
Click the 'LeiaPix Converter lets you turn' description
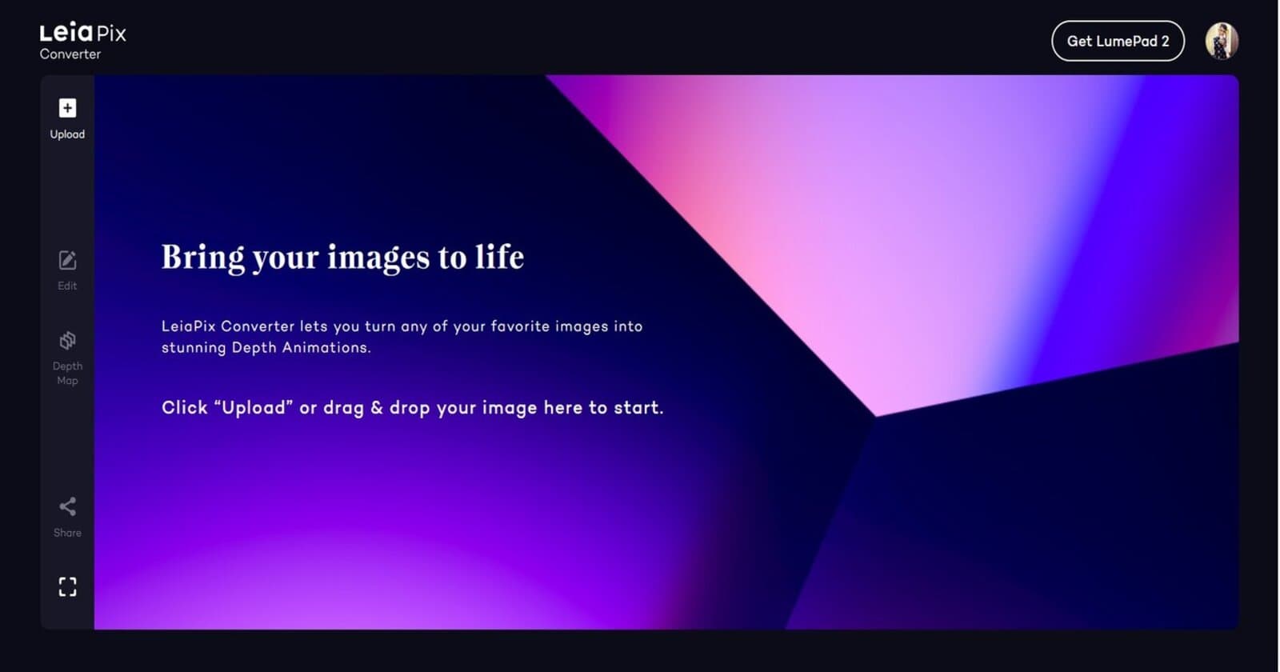(402, 337)
